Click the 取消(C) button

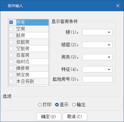pyautogui.click(x=75, y=117)
